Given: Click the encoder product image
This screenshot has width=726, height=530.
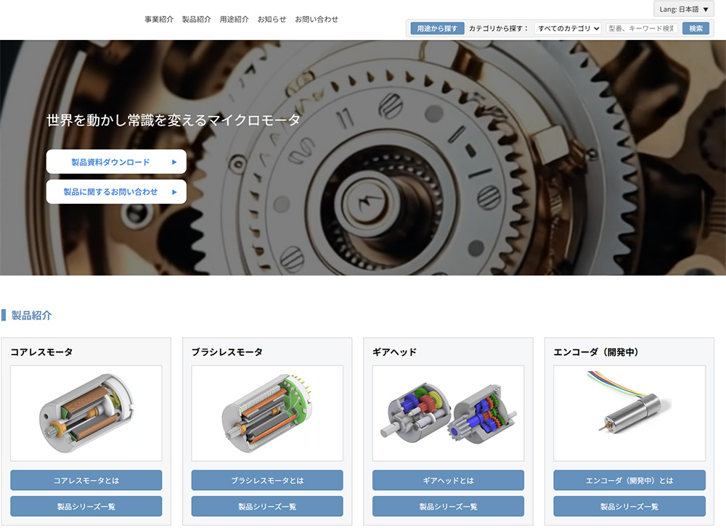Looking at the screenshot, I should (629, 413).
